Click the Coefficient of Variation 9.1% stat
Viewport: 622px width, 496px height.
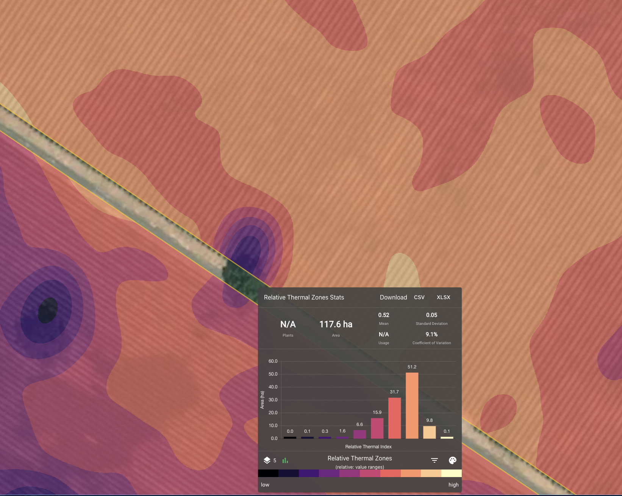(431, 335)
